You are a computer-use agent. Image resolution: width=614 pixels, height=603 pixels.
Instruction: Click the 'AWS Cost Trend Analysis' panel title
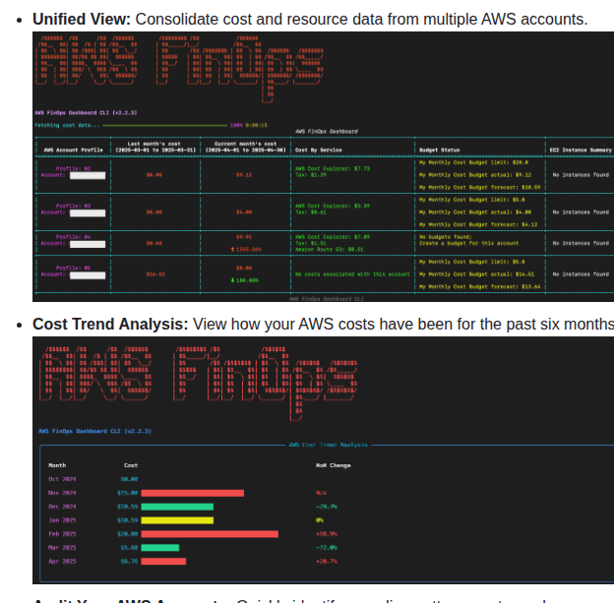pos(328,445)
